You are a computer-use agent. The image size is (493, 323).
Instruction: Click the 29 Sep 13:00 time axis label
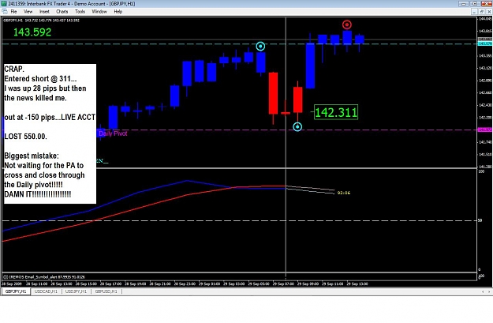pos(357,284)
